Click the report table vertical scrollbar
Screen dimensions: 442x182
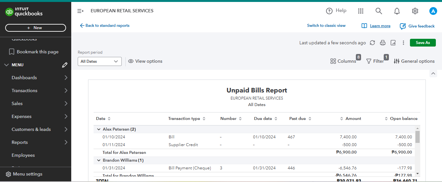point(417,137)
